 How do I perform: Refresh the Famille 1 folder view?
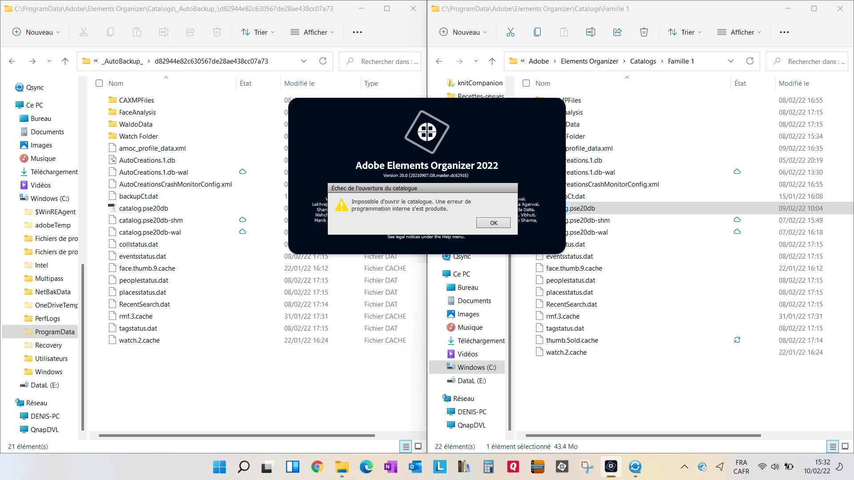(x=750, y=61)
